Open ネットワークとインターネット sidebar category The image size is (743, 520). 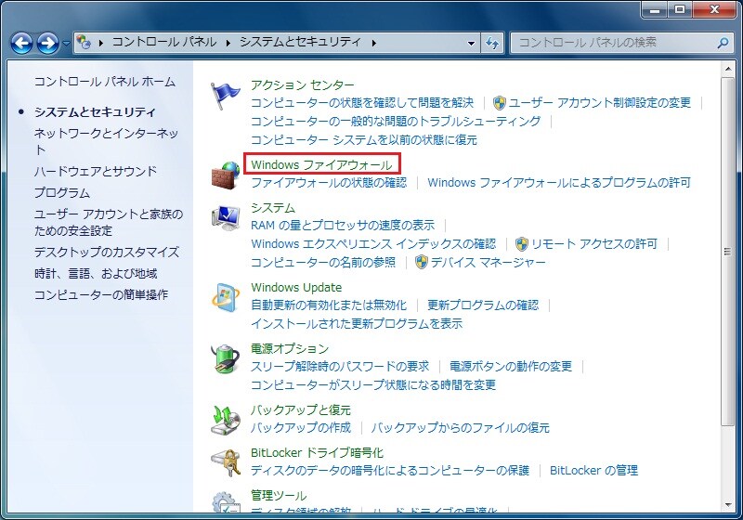coord(106,141)
